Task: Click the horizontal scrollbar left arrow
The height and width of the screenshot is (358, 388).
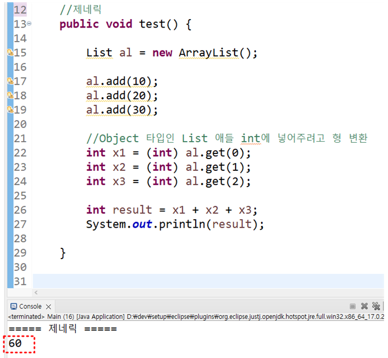Action: point(36,292)
